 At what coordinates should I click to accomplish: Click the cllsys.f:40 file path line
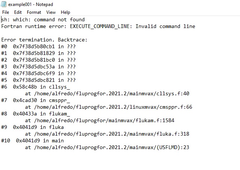tap(107, 93)
